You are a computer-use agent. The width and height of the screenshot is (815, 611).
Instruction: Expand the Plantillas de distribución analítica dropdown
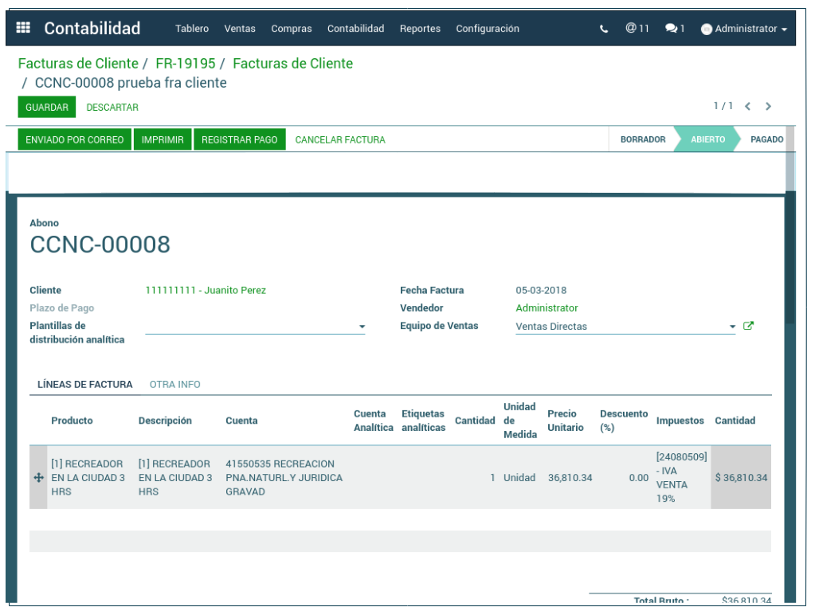point(362,327)
